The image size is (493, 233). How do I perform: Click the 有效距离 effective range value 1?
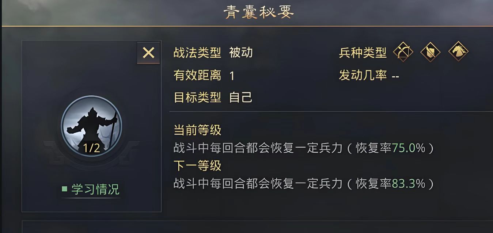(232, 75)
